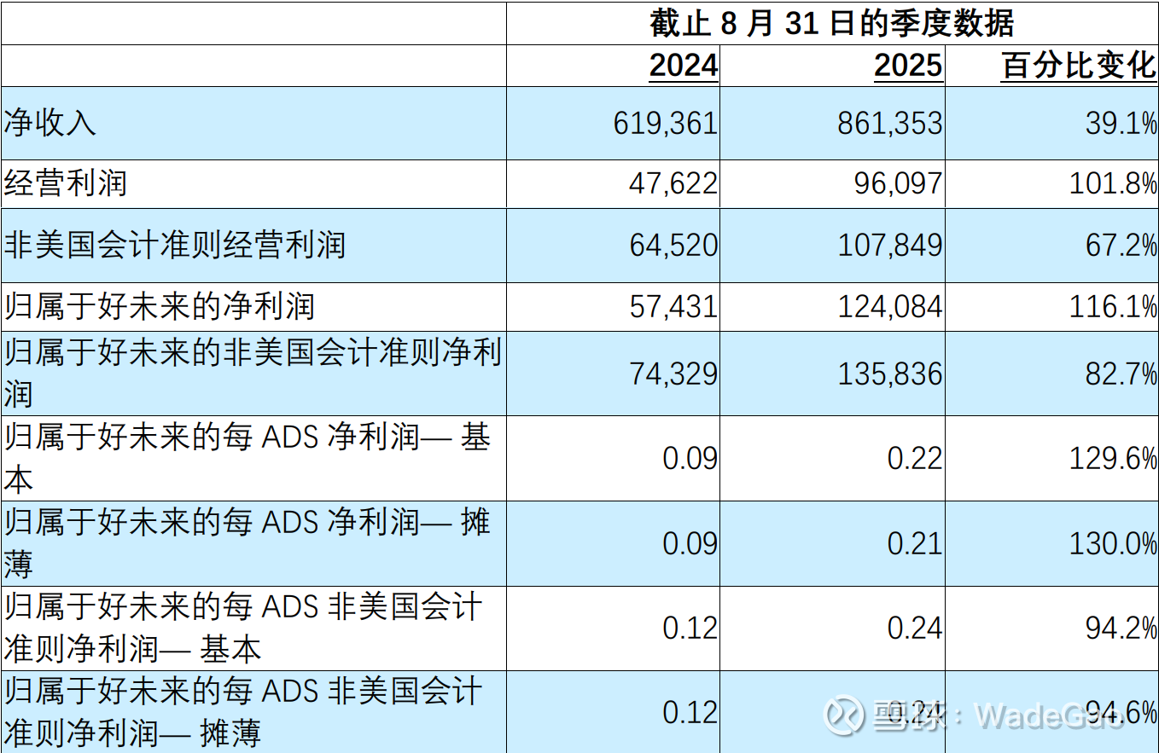Select the '2024' column header
Image resolution: width=1159 pixels, height=753 pixels.
click(x=684, y=66)
